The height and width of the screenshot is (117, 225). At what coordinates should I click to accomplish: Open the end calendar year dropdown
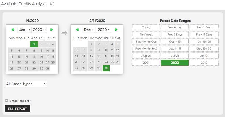(103, 30)
